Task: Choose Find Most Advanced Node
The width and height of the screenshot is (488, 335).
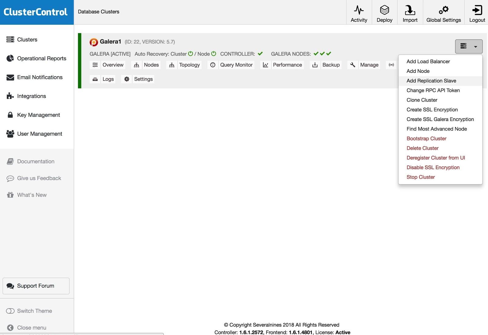Action: point(436,129)
